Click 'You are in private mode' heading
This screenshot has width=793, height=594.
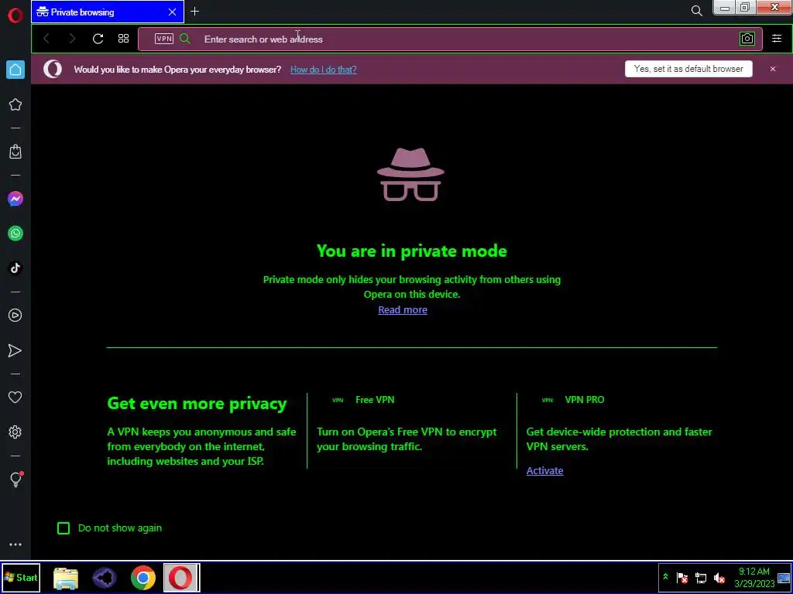pos(412,251)
